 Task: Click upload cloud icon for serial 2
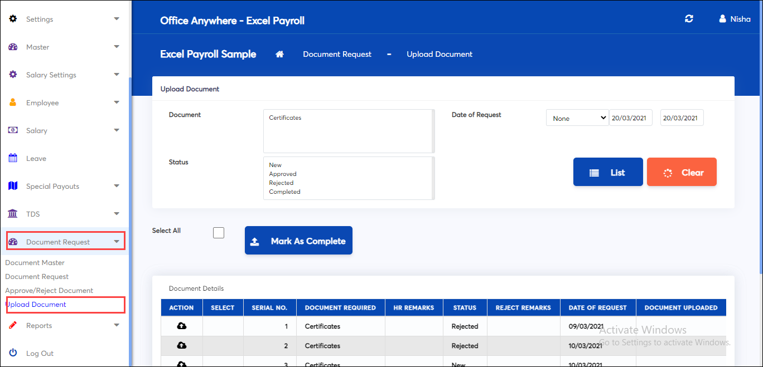(181, 346)
